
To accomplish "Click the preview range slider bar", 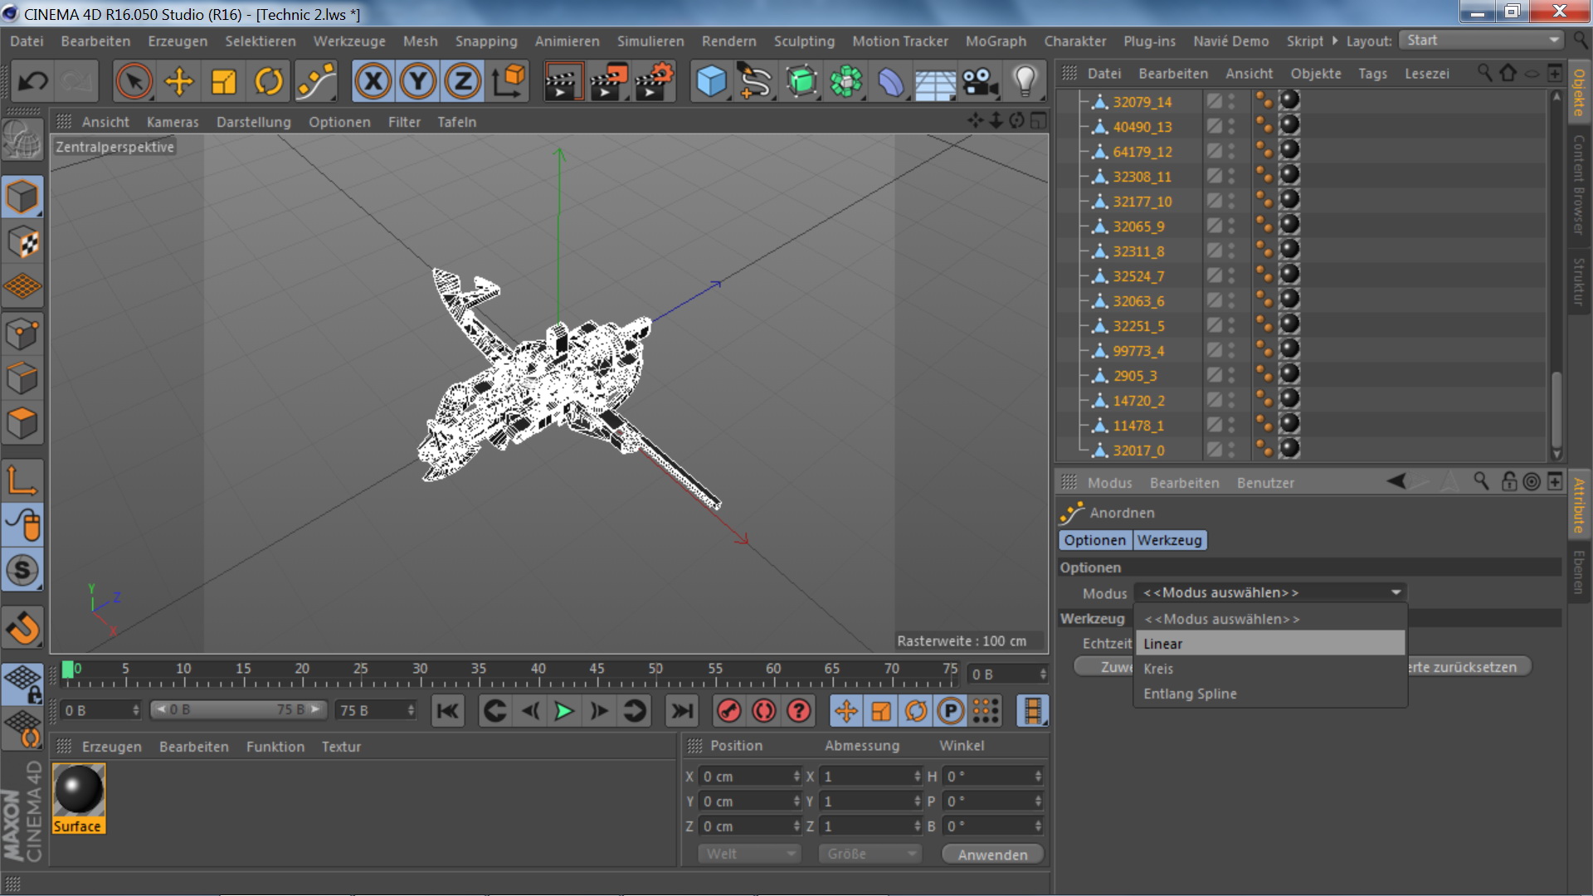I will tap(239, 710).
